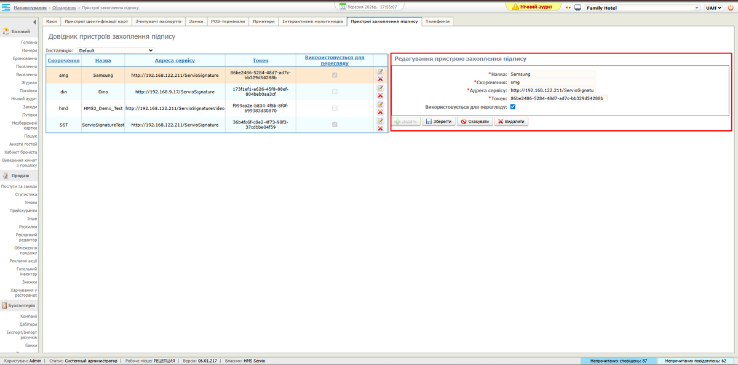This screenshot has width=738, height=365.
Task: Click the Токен input field in edit form
Action: [x=558, y=98]
